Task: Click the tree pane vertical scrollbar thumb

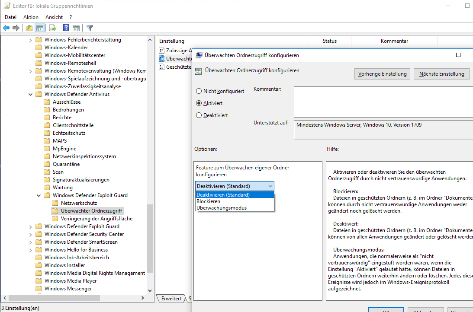Action: pos(150,238)
